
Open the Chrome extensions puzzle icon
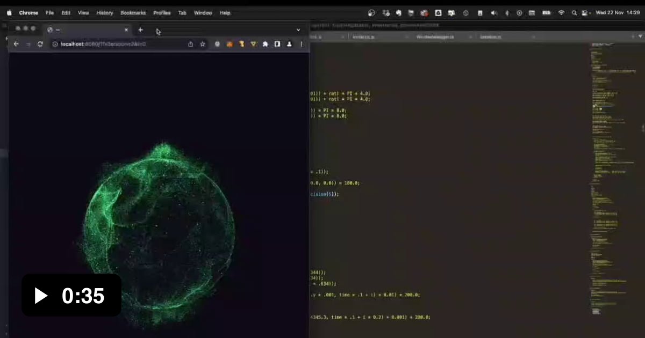tap(265, 44)
